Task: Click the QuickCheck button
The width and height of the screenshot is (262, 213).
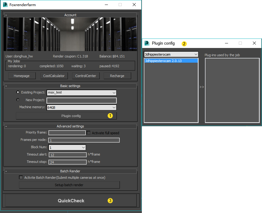Action: click(71, 200)
